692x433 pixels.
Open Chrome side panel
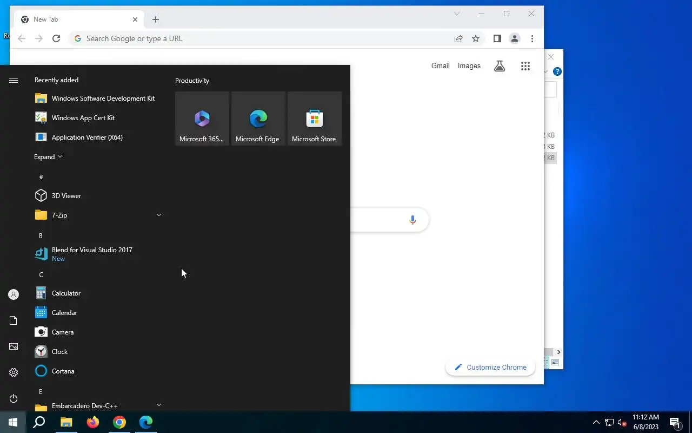(497, 38)
